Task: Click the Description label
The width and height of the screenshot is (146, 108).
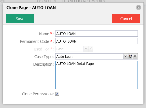Action: pos(43,64)
